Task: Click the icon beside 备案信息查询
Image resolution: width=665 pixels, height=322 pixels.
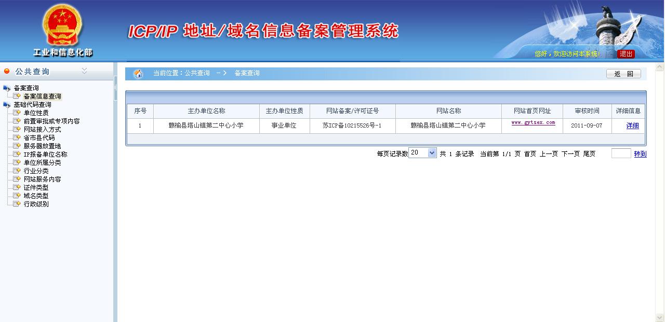Action: pos(17,96)
